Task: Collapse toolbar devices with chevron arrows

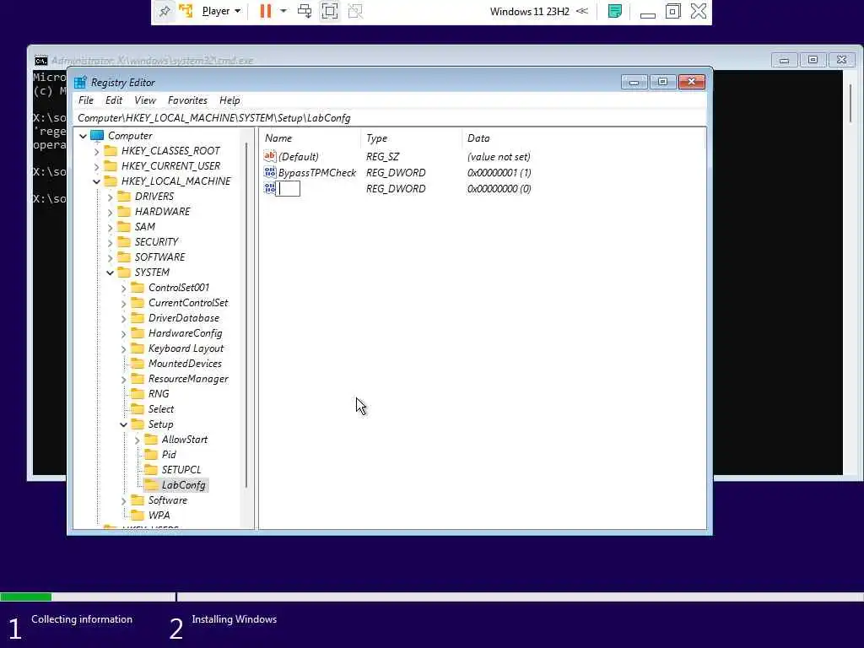Action: pyautogui.click(x=582, y=11)
